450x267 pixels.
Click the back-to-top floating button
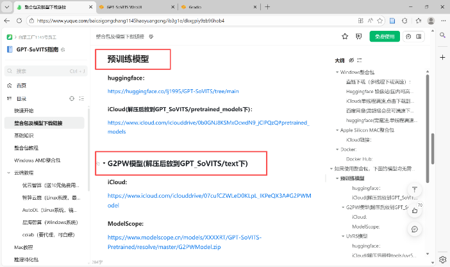click(415, 191)
